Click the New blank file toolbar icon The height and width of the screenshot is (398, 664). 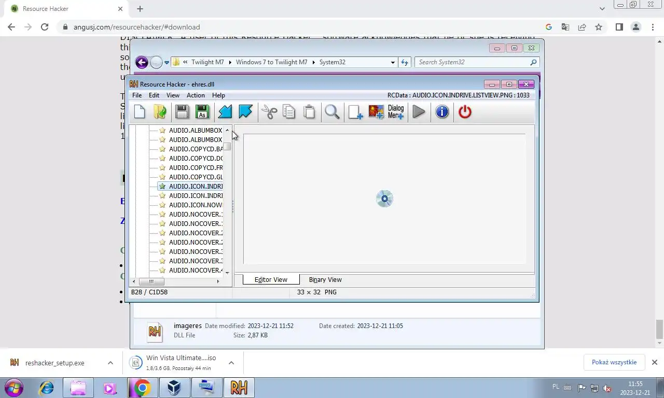pos(140,111)
